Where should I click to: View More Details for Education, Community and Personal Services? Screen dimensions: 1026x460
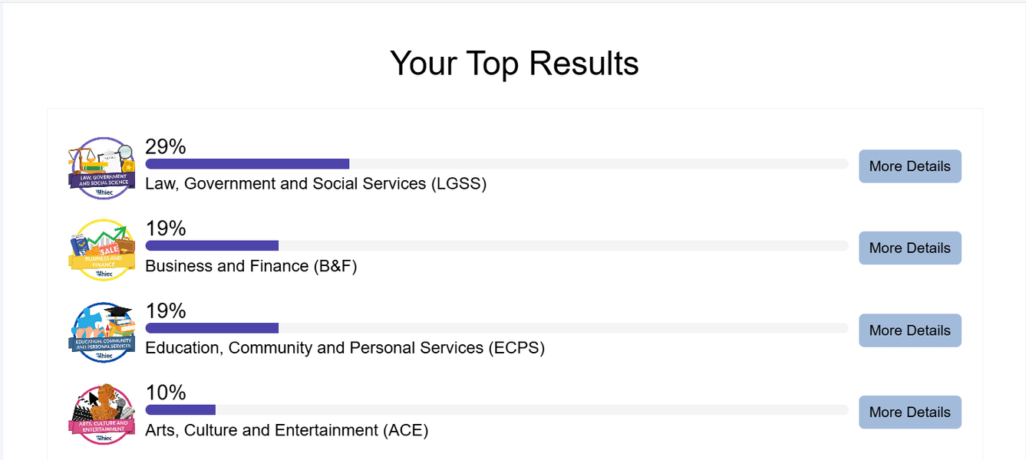[x=909, y=330]
